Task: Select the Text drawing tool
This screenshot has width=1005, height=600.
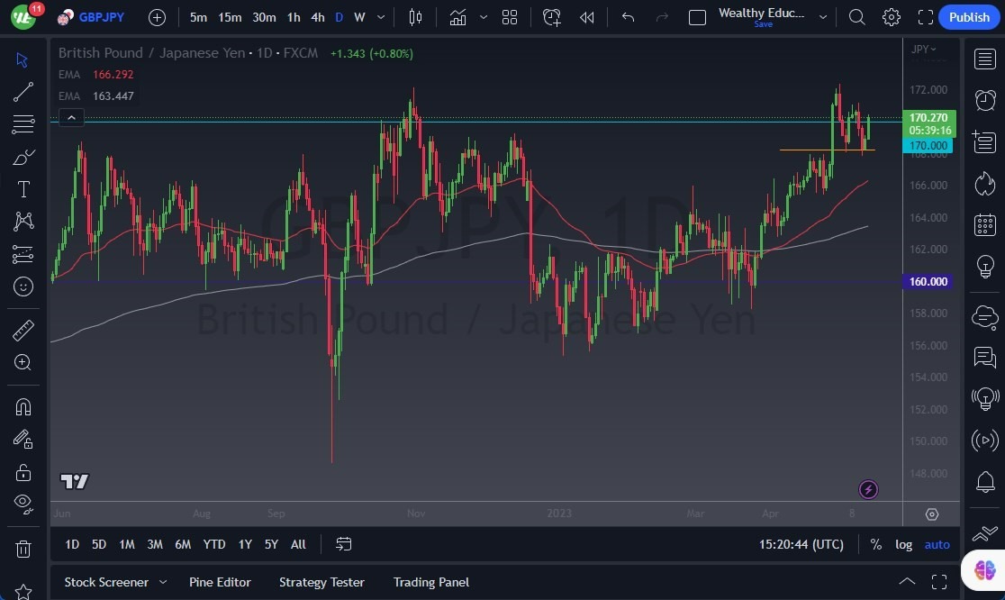Action: (23, 188)
